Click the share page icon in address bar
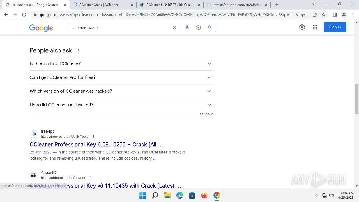The height and width of the screenshot is (202, 359). pos(315,15)
